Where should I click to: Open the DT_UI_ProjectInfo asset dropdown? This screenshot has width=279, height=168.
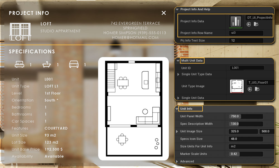[260, 18]
